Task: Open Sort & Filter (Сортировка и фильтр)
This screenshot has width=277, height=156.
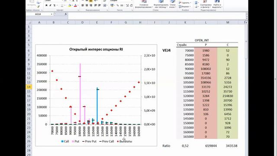Action: coord(206,4)
